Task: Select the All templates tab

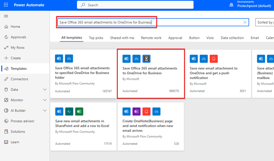Action: tap(72, 38)
